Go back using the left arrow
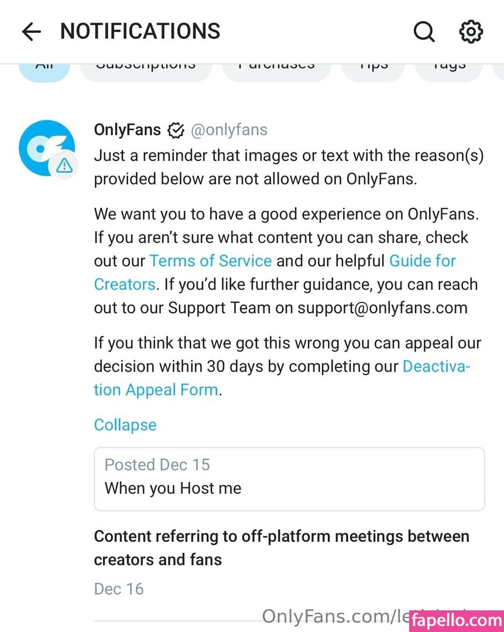 [x=32, y=32]
